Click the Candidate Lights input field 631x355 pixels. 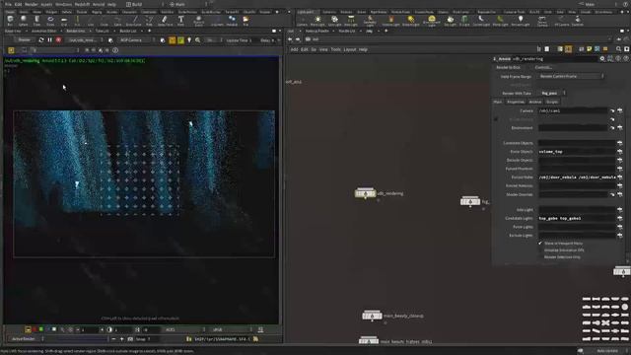tap(577, 218)
